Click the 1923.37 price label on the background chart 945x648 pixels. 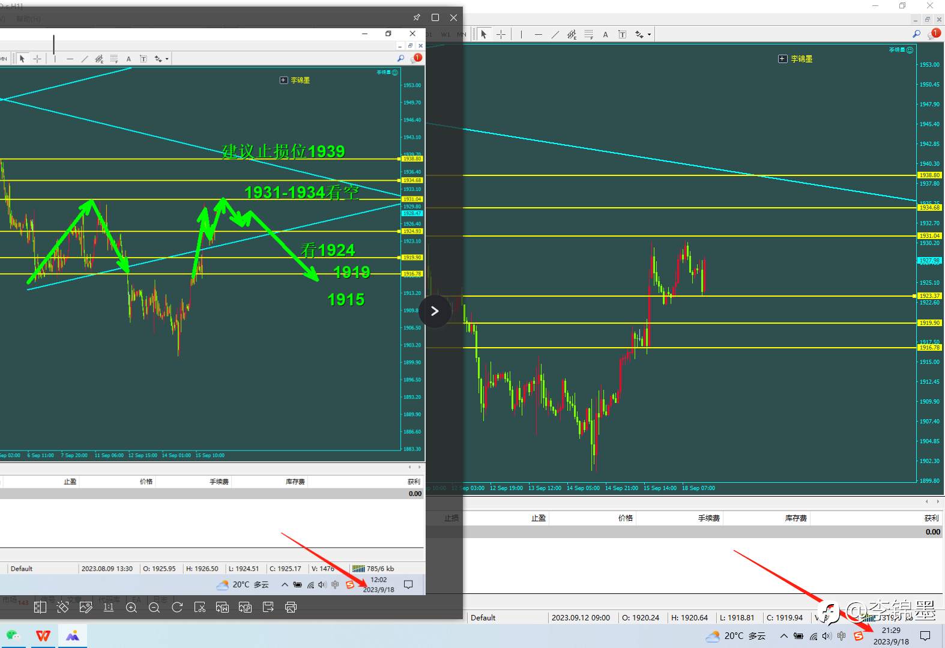pyautogui.click(x=929, y=296)
